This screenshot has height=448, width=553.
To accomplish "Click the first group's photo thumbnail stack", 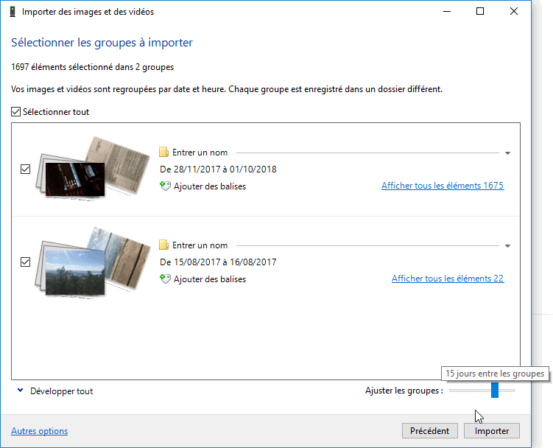I will point(80,169).
